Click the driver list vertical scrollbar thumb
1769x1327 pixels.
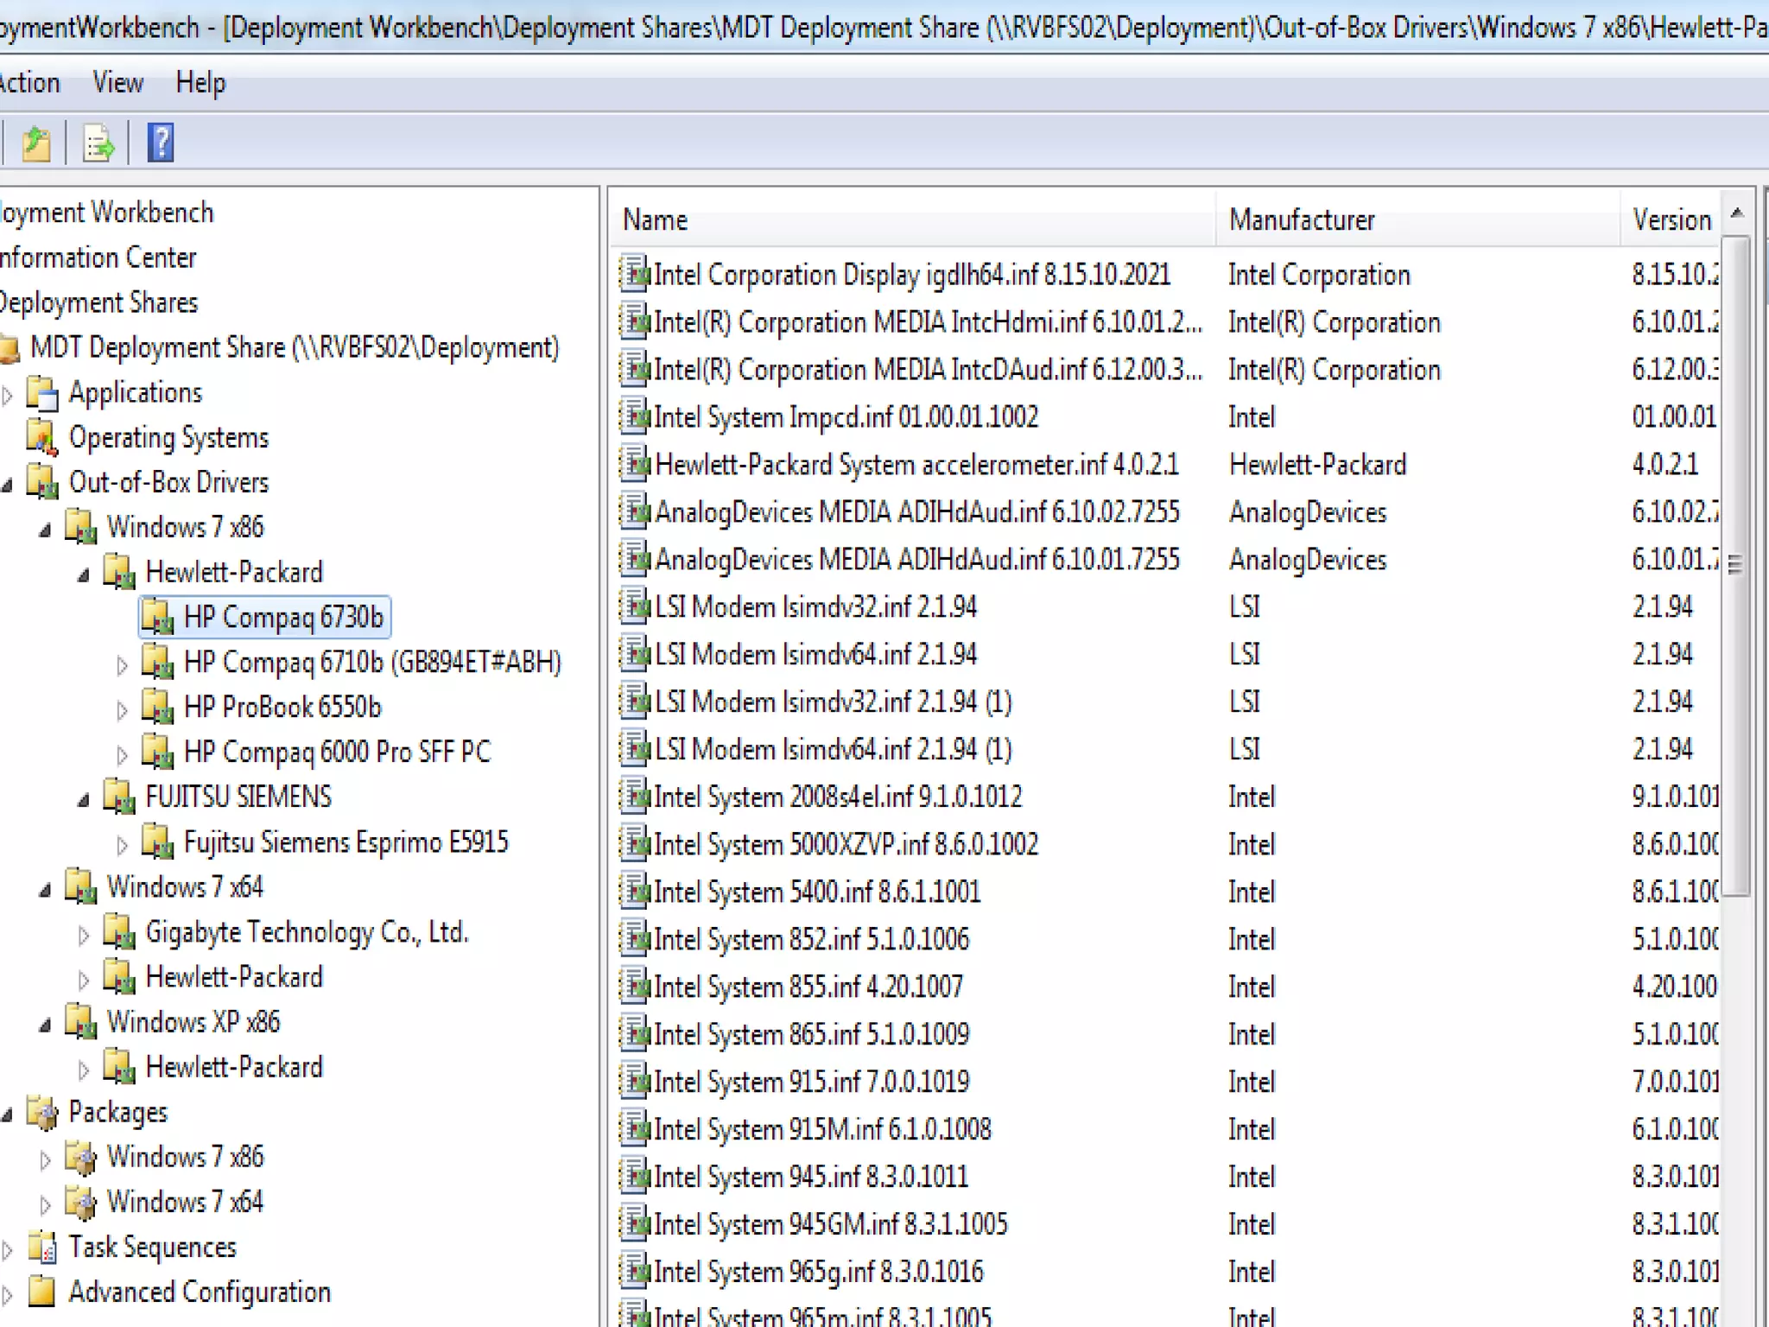(x=1737, y=567)
